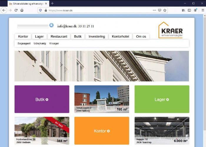This screenshot has width=206, height=147.
Task: Save the page to Pocket
Action: point(160,10)
